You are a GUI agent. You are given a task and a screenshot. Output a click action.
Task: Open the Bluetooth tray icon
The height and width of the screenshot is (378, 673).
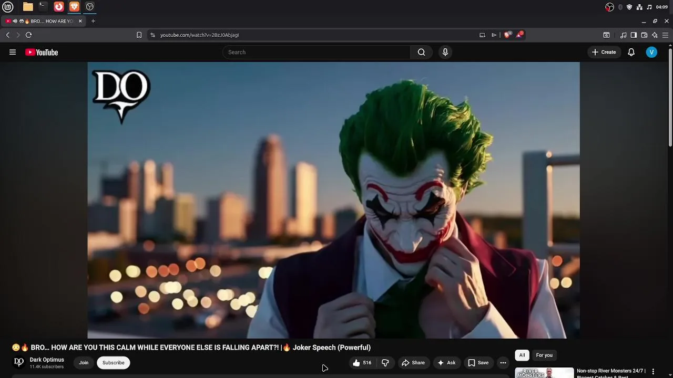620,7
